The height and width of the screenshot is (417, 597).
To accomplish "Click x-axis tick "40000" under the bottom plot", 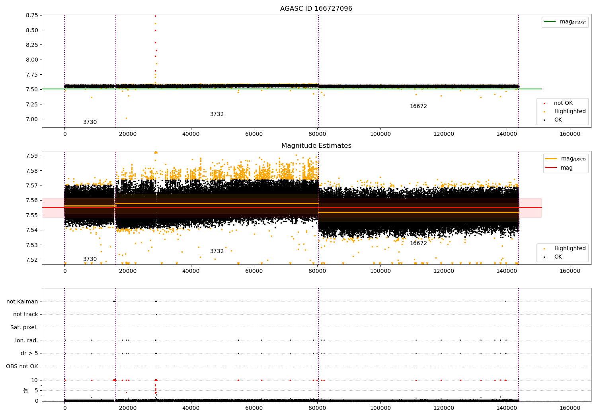I will [191, 408].
